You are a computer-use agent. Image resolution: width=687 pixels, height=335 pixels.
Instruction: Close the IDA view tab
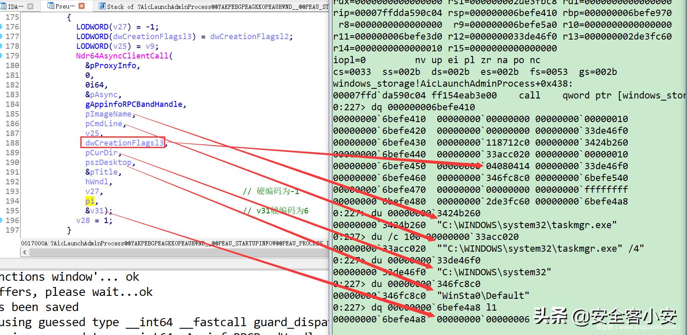point(30,6)
